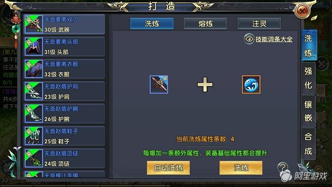Click the eye icon beside 技能词条大全
Screen dimensions: 332x187
[249, 39]
